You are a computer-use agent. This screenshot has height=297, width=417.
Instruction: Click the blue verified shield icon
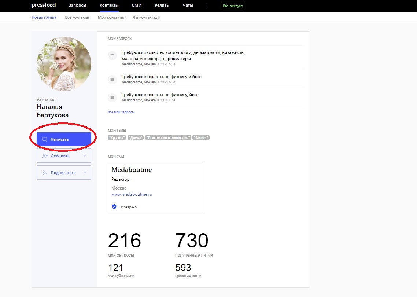(114, 207)
